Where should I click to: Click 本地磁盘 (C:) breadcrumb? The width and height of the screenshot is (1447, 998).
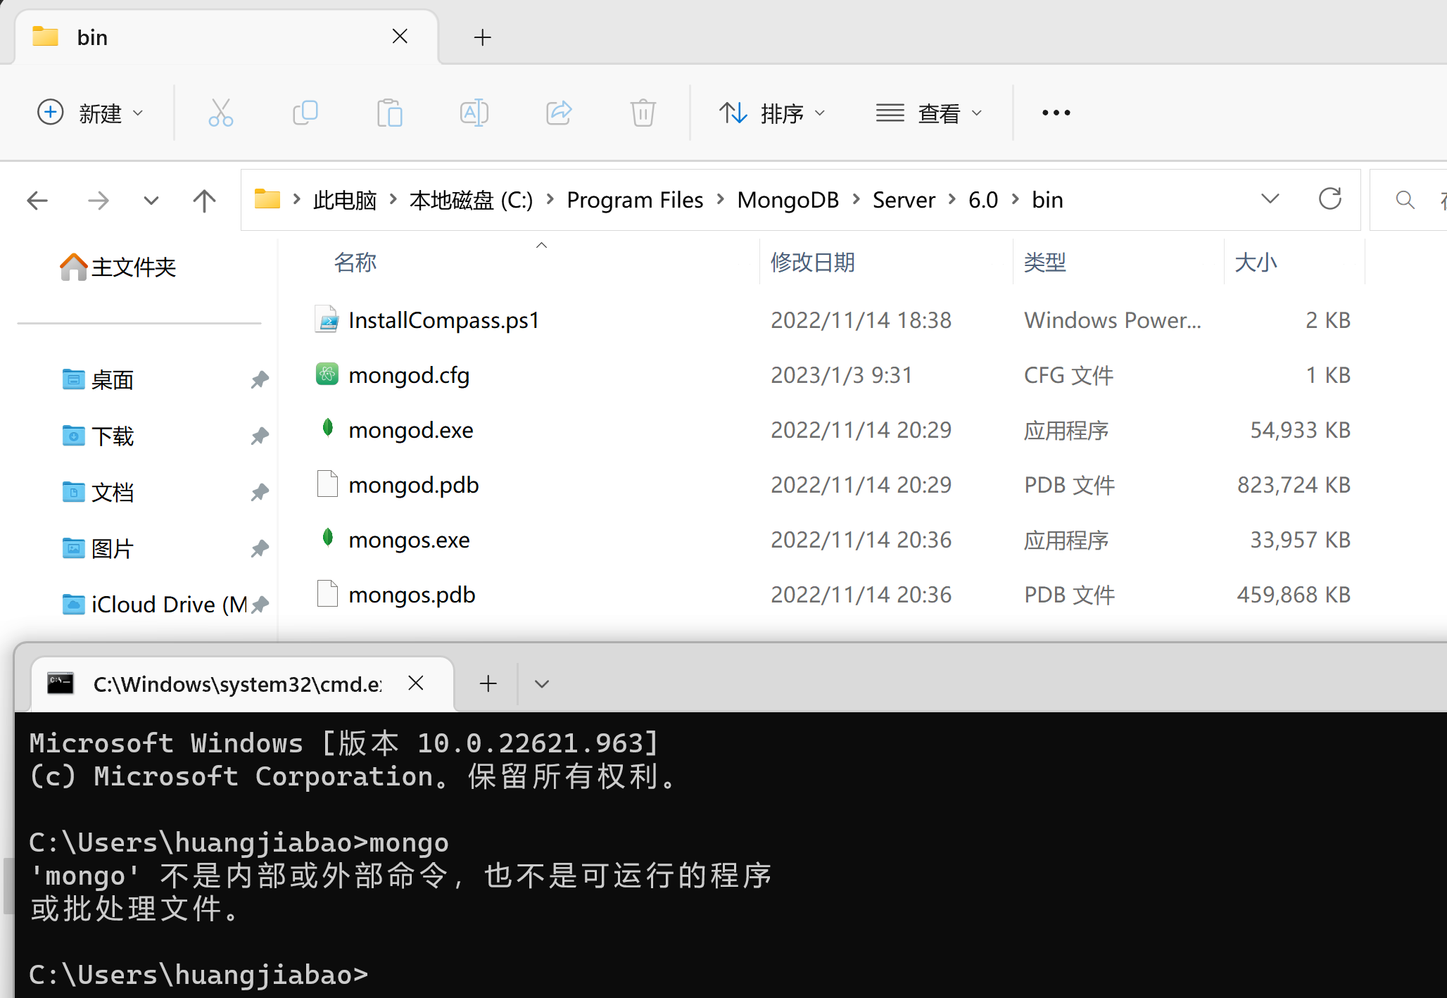point(472,200)
